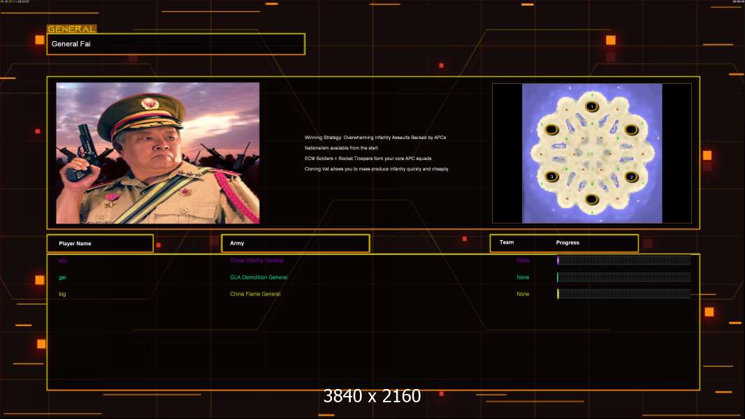Click General Fai's portrait image

click(x=157, y=153)
